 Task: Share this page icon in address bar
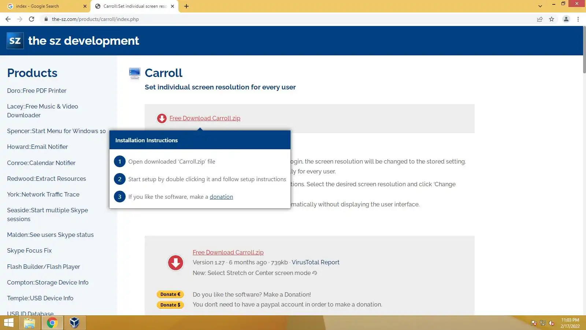pos(540,19)
